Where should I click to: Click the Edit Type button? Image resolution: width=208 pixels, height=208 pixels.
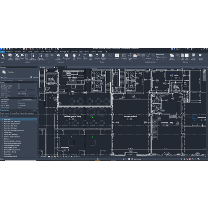click(34, 77)
